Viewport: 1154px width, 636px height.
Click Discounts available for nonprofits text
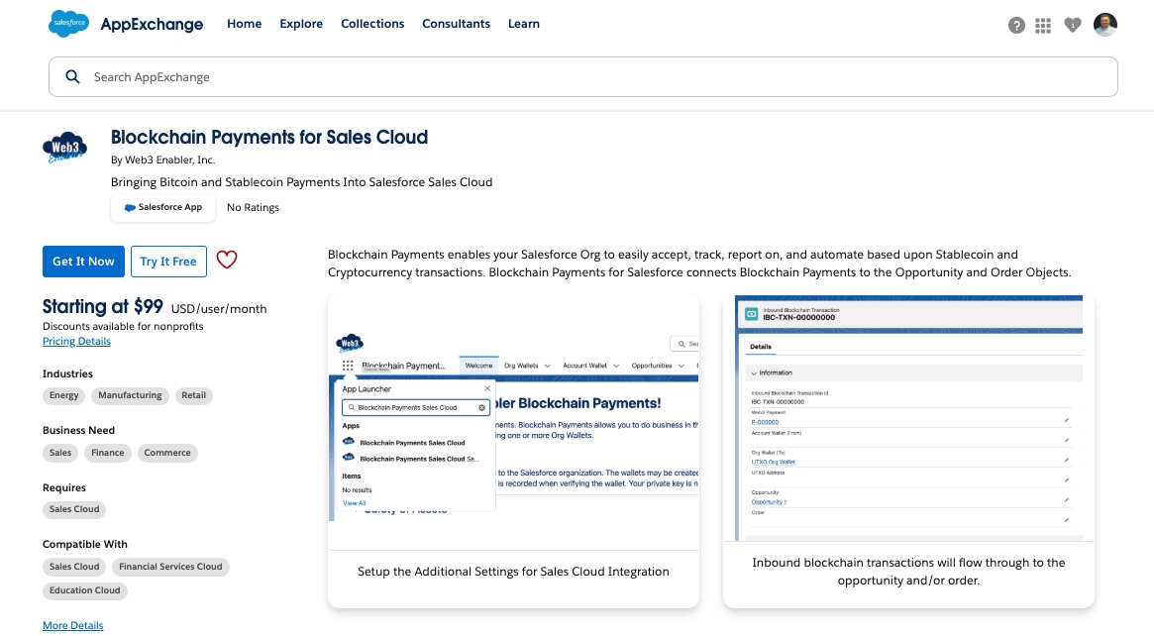(x=123, y=326)
